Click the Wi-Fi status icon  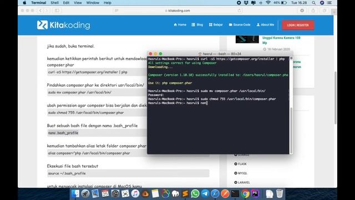tap(268, 3)
